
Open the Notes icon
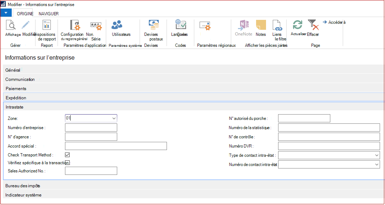[261, 25]
